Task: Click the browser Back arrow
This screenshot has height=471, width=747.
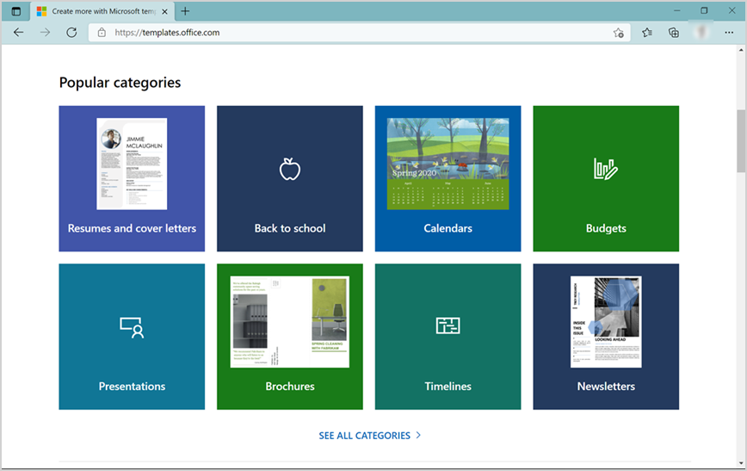Action: tap(19, 33)
